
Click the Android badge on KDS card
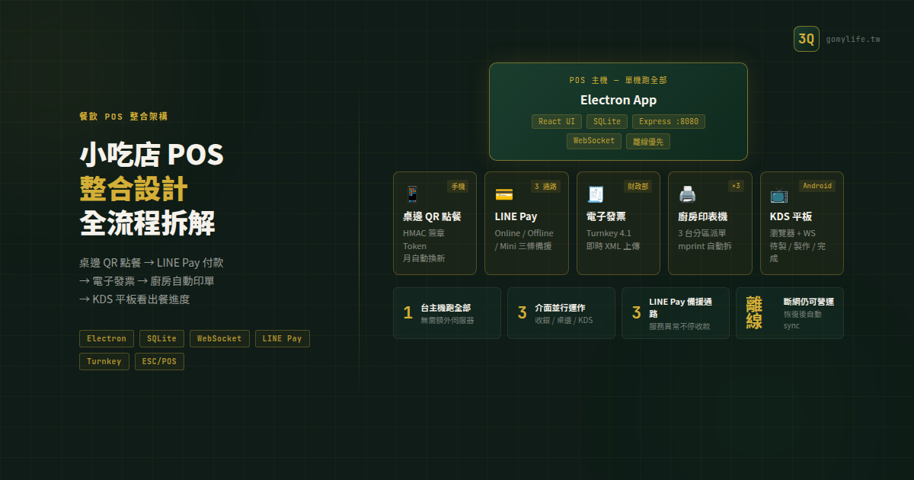[x=817, y=186]
